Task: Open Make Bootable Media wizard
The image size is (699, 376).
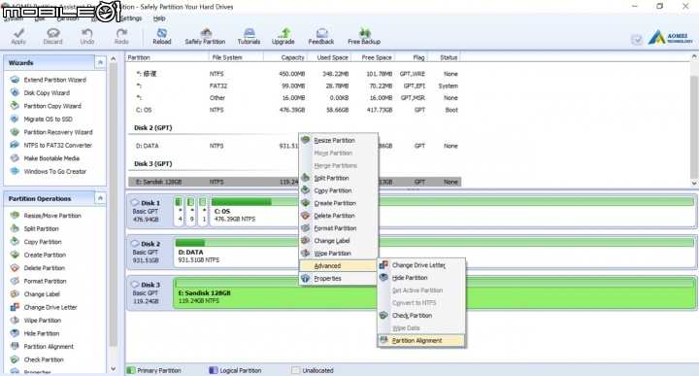Action: coord(46,158)
